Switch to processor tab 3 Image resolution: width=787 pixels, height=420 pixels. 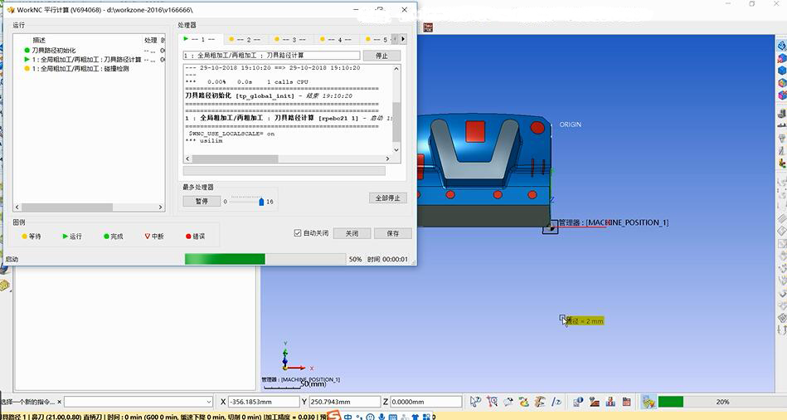pyautogui.click(x=291, y=39)
